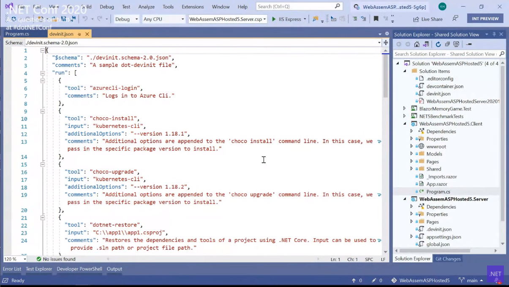Close the devinit.json tab
The image size is (509, 287).
(87, 34)
